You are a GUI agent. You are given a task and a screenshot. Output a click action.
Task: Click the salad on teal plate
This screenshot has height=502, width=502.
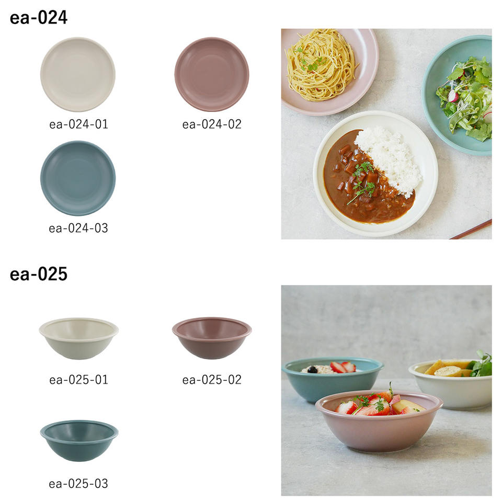tap(464, 99)
